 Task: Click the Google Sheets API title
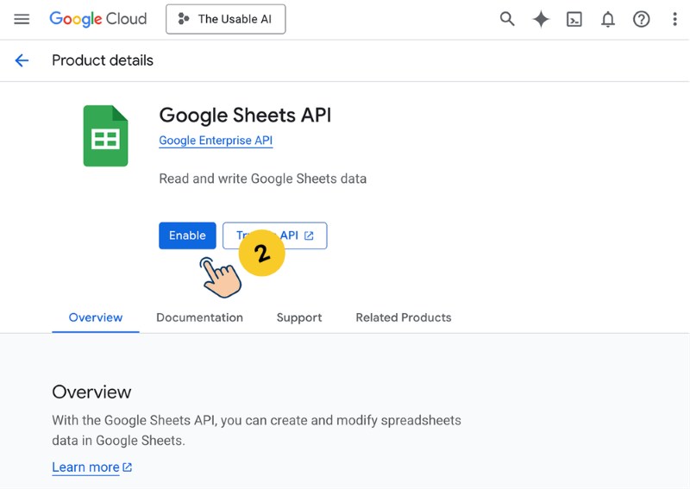point(245,116)
